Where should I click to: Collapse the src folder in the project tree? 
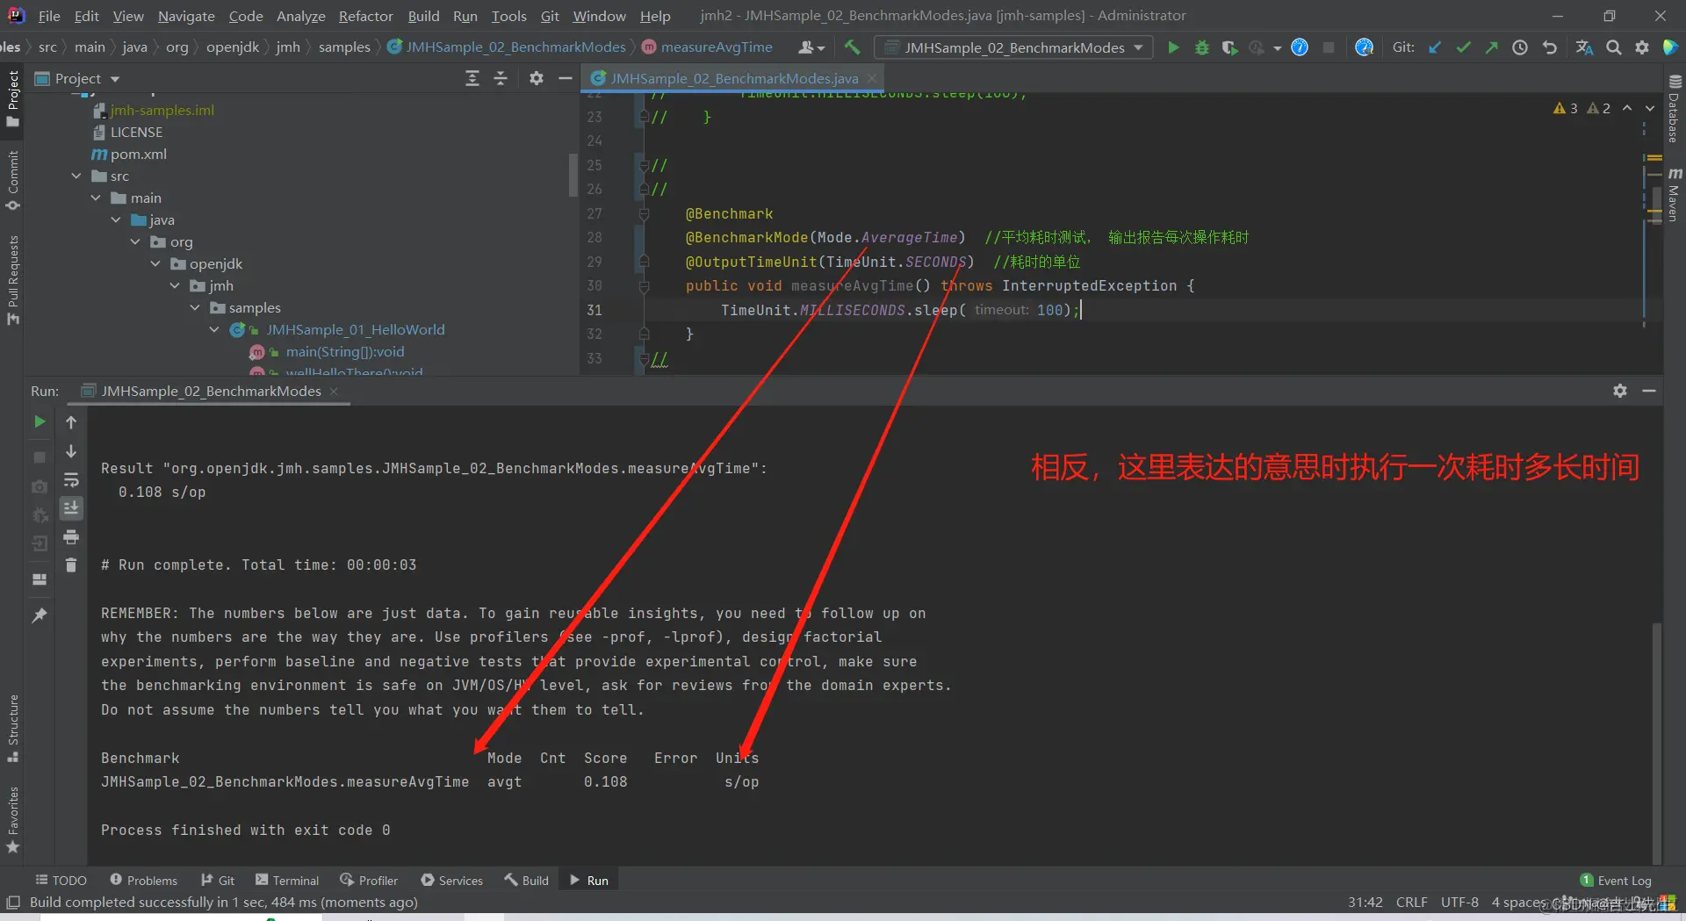click(76, 176)
